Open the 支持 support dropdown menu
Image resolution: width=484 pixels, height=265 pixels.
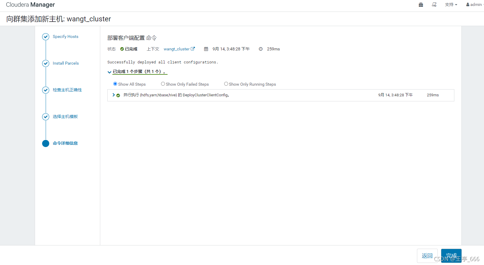[451, 5]
